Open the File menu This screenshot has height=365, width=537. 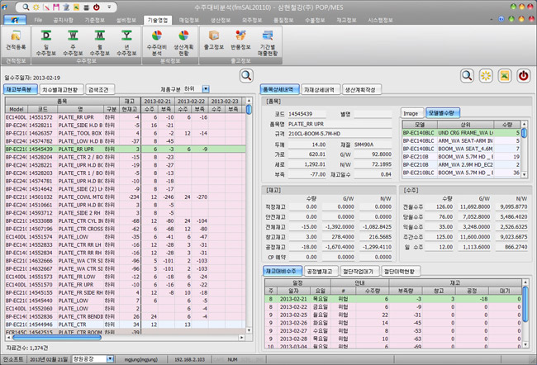(38, 20)
